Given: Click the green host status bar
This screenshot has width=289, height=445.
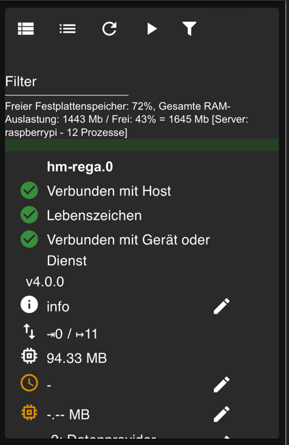Looking at the screenshot, I should 142,145.
